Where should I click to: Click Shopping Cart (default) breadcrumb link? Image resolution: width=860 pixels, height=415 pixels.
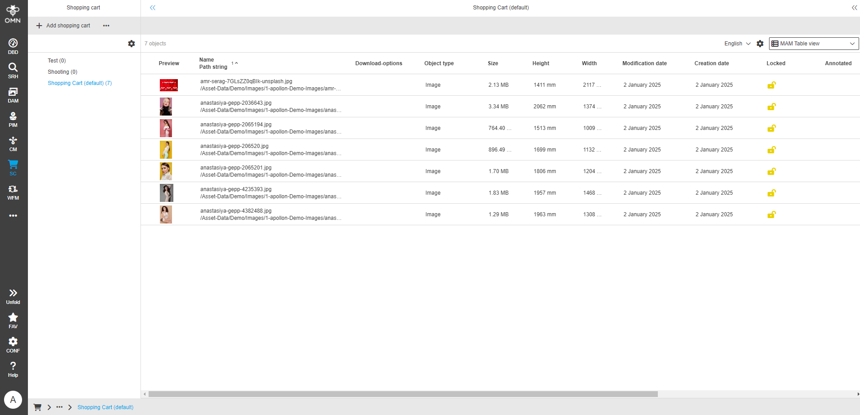105,407
